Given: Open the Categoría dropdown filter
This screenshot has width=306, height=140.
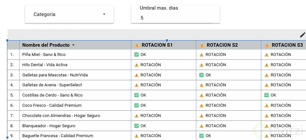Looking at the screenshot, I should pos(69,14).
